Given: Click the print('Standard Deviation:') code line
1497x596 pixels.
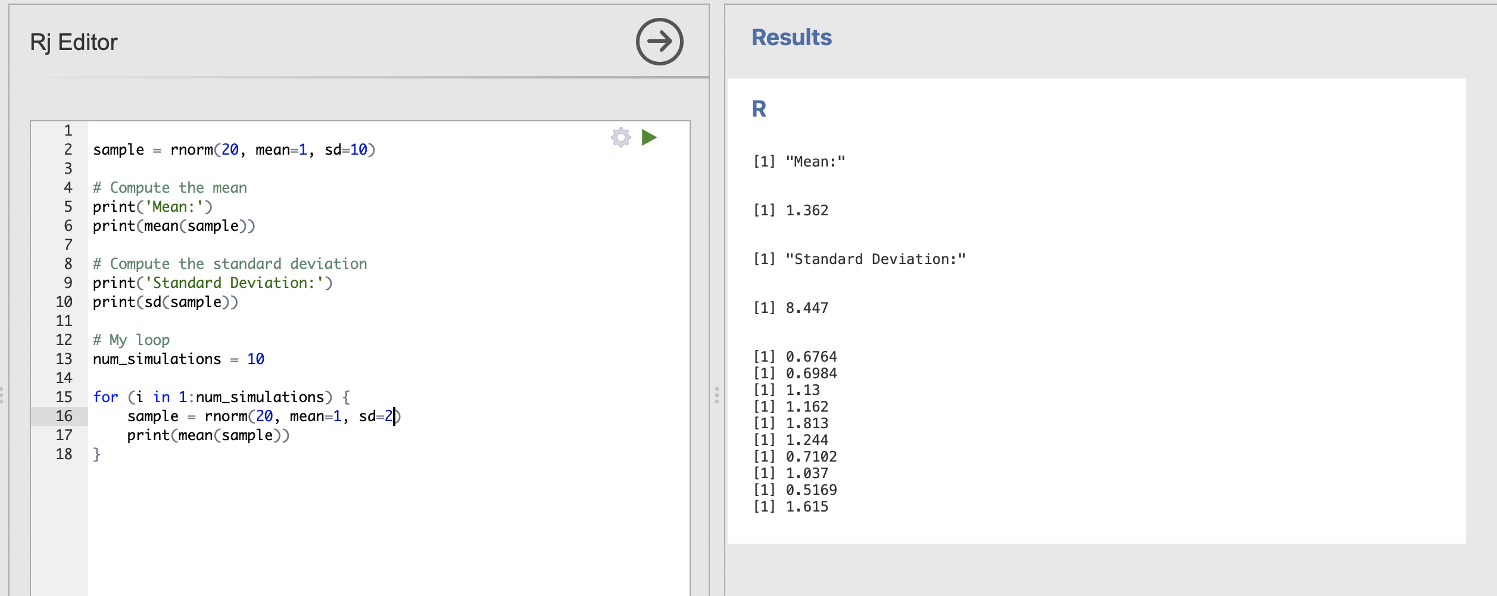Looking at the screenshot, I should click(213, 283).
